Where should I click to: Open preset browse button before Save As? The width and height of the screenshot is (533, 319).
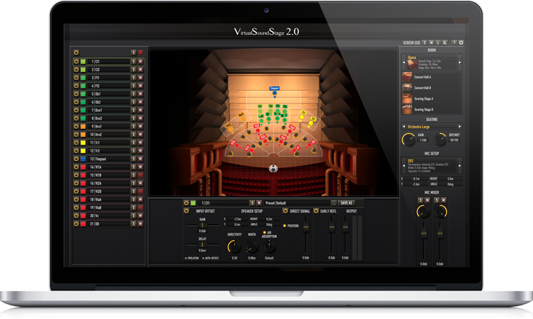[334, 203]
